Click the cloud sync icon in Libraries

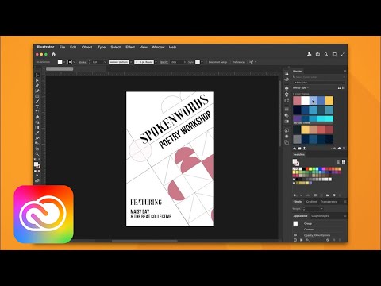339,149
